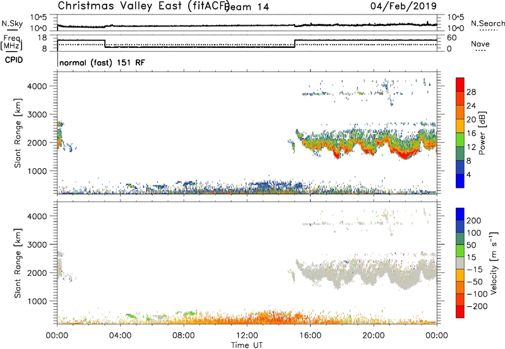Click the 20:00 time tick label

[373, 336]
